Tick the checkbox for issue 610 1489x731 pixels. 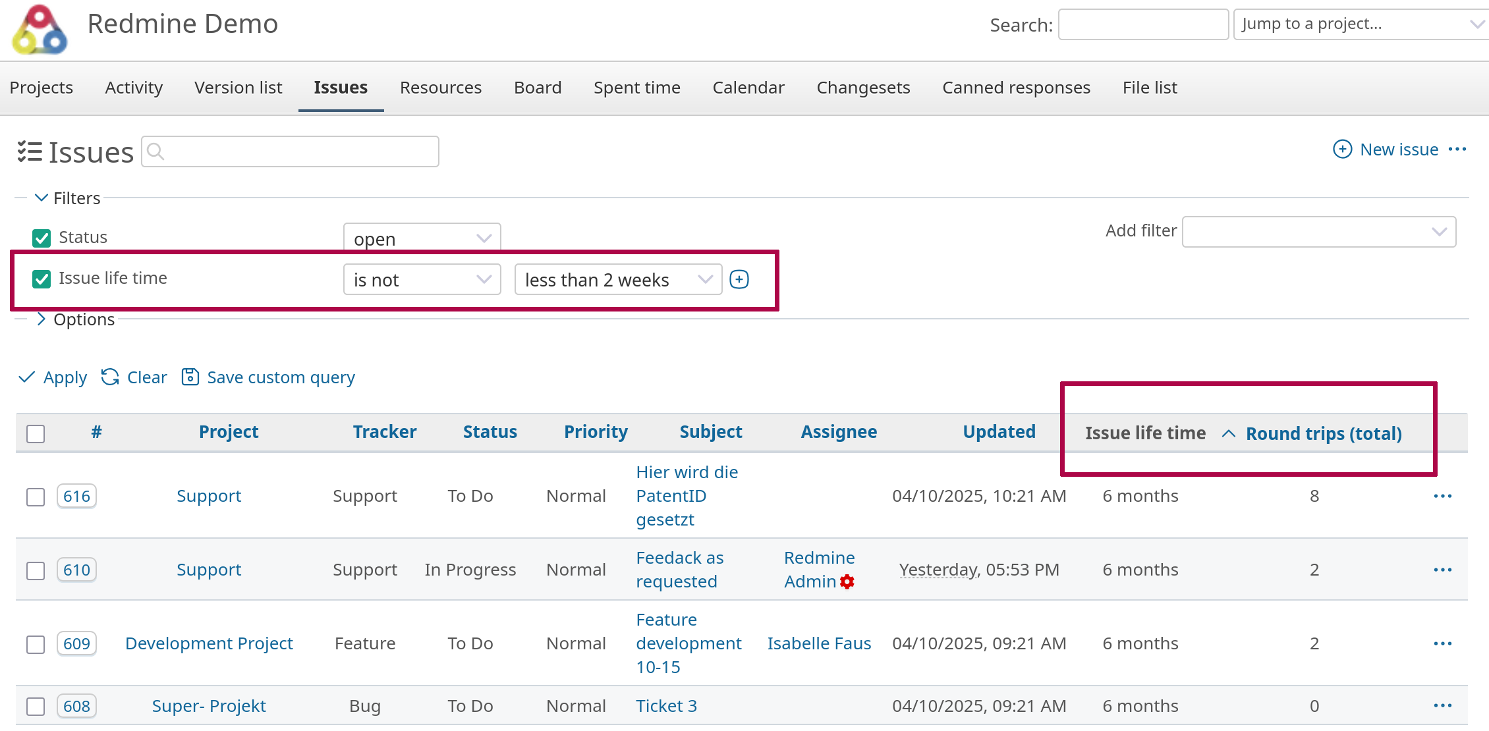[36, 570]
